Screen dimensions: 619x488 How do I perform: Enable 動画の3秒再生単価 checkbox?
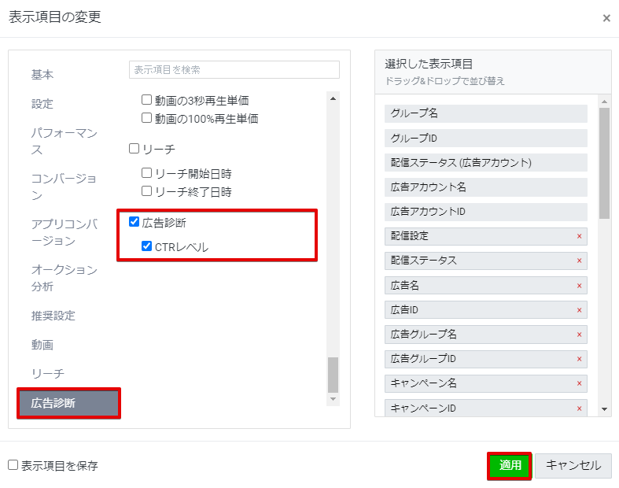click(146, 100)
